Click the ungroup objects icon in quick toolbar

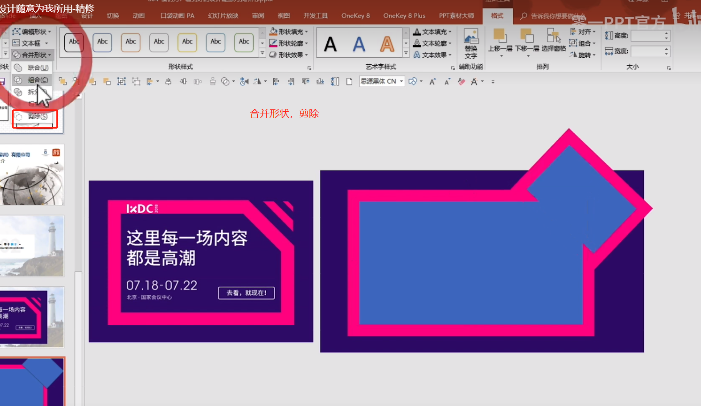click(136, 81)
